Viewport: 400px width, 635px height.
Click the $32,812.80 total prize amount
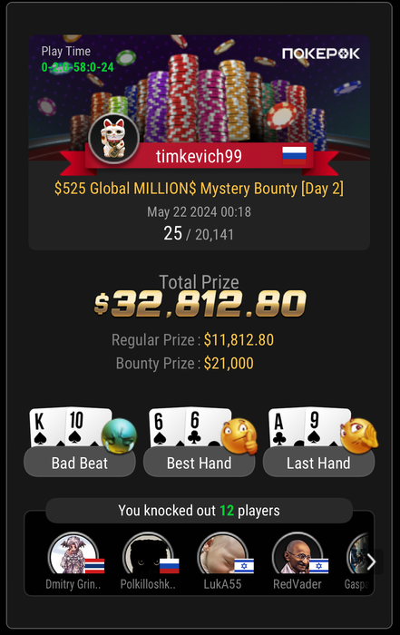200,304
